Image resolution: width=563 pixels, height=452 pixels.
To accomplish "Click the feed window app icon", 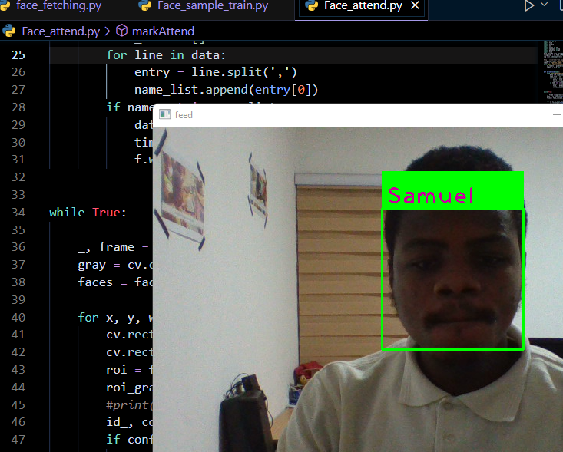I will tap(165, 114).
